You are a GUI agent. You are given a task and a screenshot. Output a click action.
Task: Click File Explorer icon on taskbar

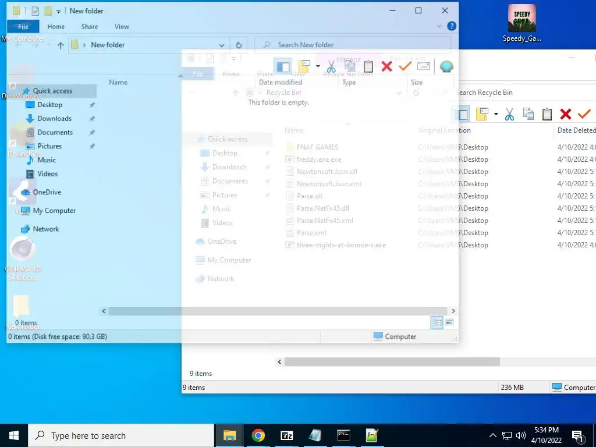[229, 435]
